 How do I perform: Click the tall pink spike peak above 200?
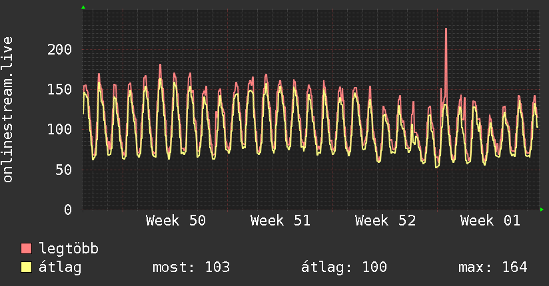pos(446,29)
